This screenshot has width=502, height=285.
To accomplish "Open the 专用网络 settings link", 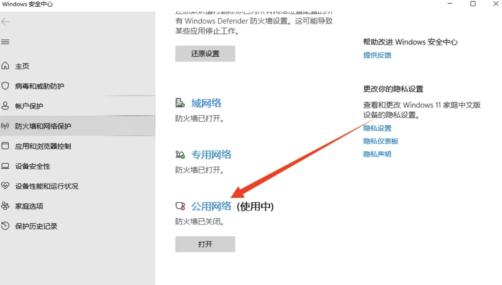I will pyautogui.click(x=211, y=155).
